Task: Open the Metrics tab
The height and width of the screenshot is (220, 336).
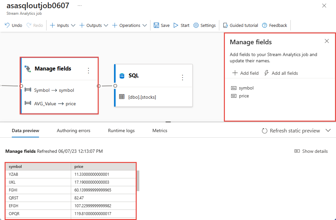Action: [160, 130]
